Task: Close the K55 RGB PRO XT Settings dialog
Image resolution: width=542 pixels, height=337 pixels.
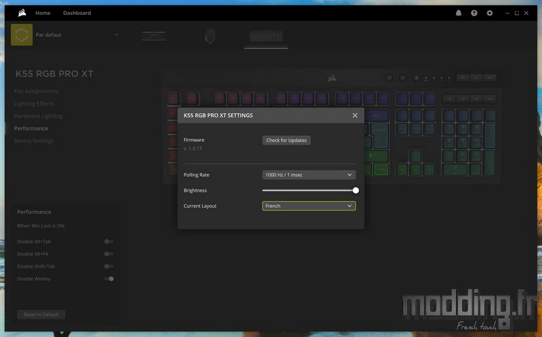Action: coord(355,115)
